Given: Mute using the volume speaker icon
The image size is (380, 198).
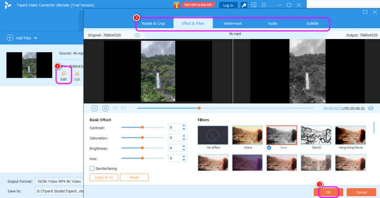Looking at the screenshot, I should (x=371, y=108).
